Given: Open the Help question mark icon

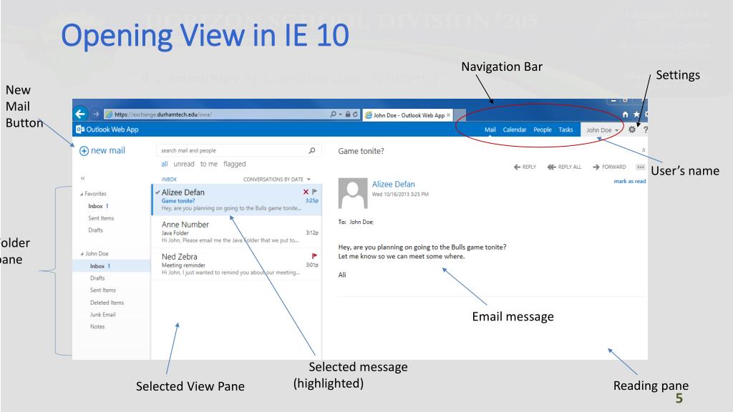Looking at the screenshot, I should coord(645,130).
